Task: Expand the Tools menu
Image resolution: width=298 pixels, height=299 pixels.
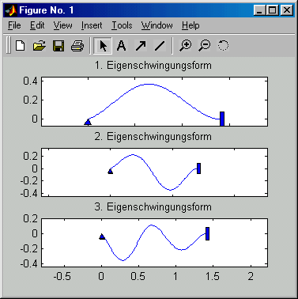Action: [122, 25]
